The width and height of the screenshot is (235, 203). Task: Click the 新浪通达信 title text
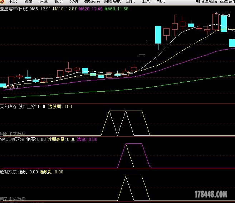pos(206,1)
